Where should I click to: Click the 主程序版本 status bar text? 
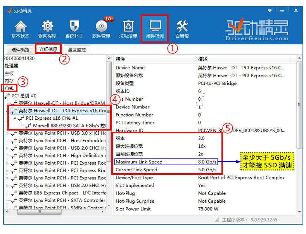250,220
